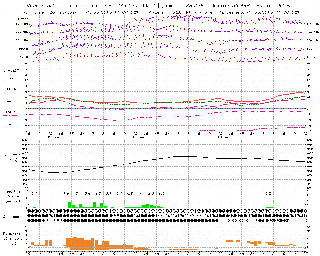Click the "Давление" pressure panel label
This screenshot has width=320, height=256.
click(13, 154)
